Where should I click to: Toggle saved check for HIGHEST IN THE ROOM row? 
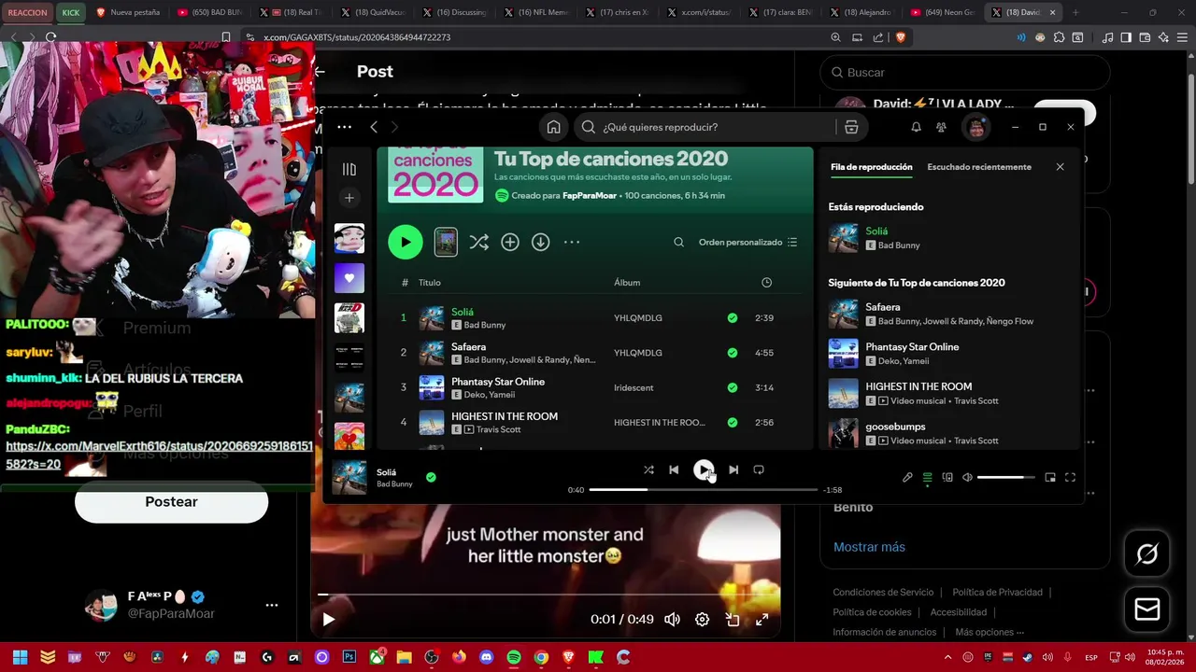pos(733,422)
